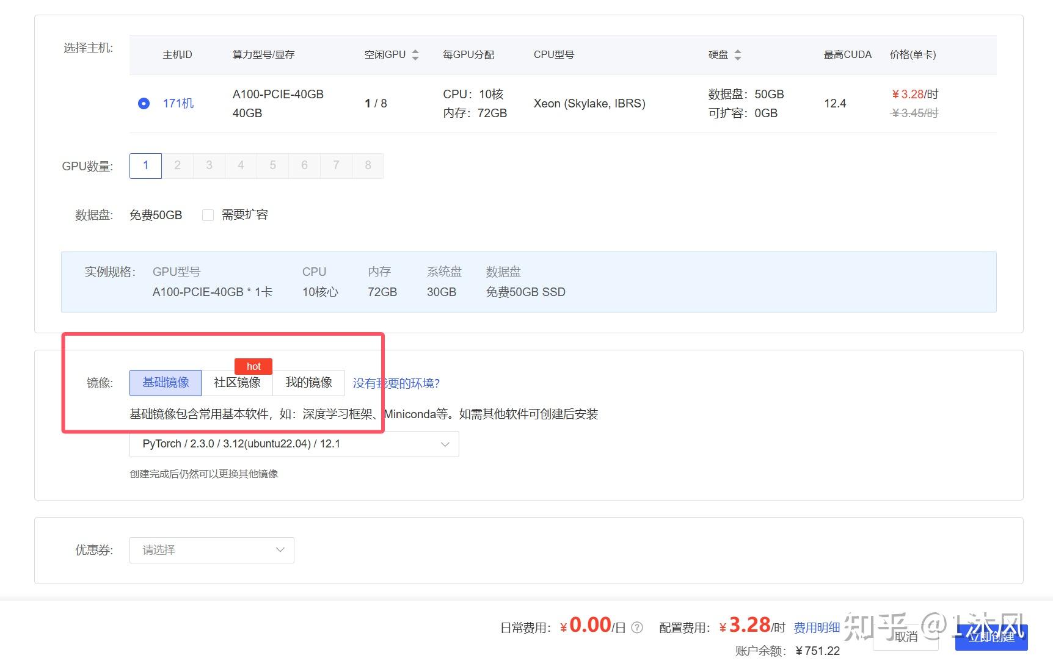The width and height of the screenshot is (1053, 669).
Task: Select the 171机 host radio button
Action: 144,103
